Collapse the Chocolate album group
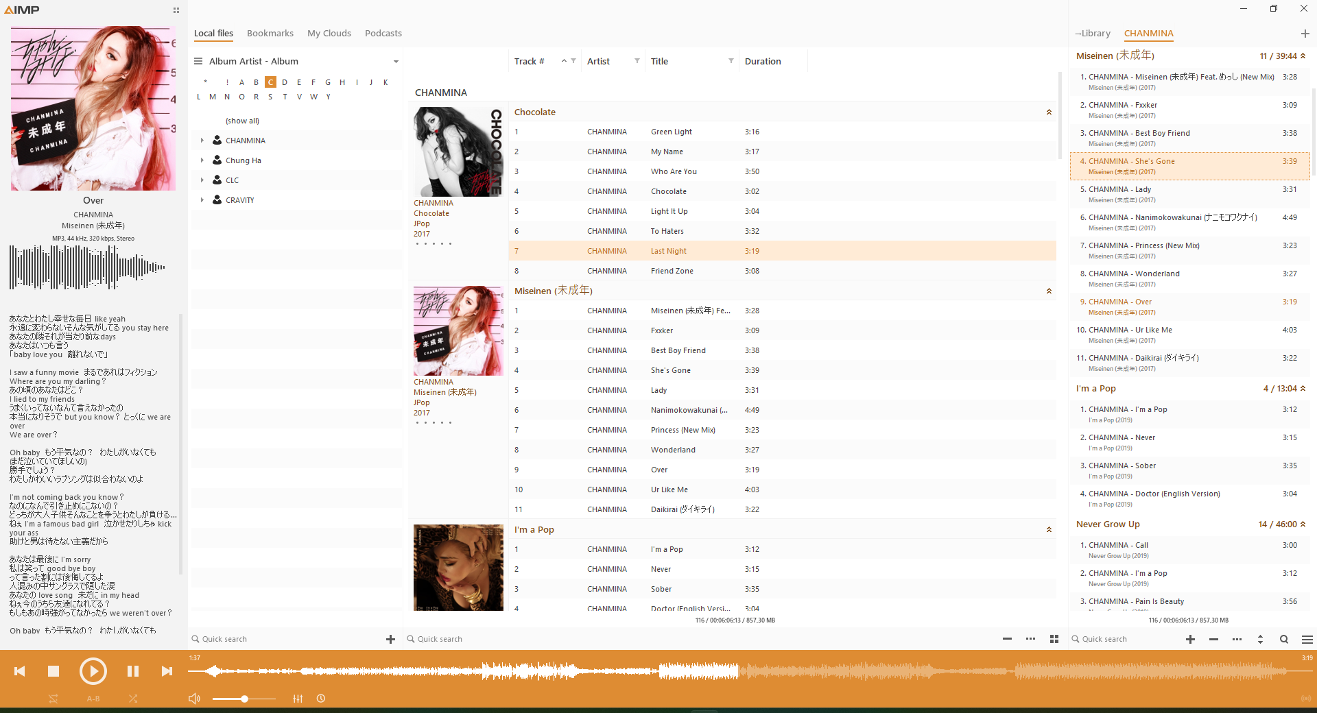 pos(1049,112)
